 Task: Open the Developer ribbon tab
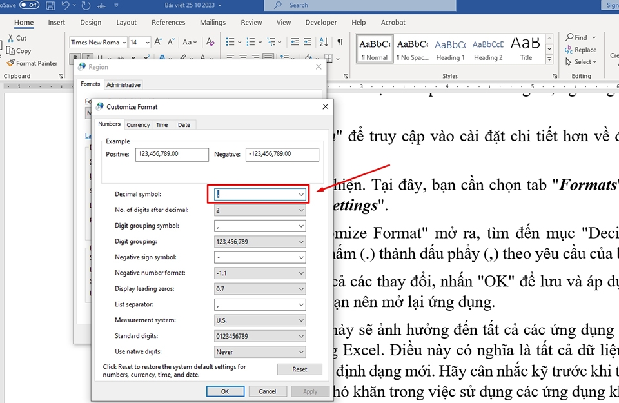pos(321,23)
